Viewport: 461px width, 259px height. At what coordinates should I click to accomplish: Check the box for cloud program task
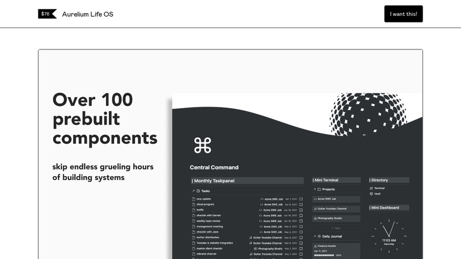pos(301,204)
